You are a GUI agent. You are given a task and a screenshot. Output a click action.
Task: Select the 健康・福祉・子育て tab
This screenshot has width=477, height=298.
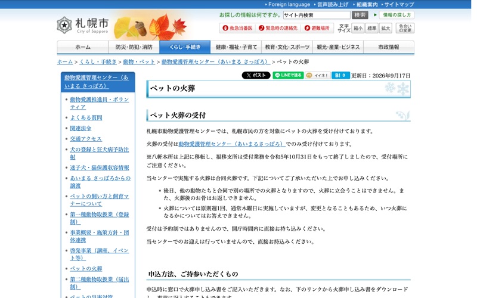(236, 47)
